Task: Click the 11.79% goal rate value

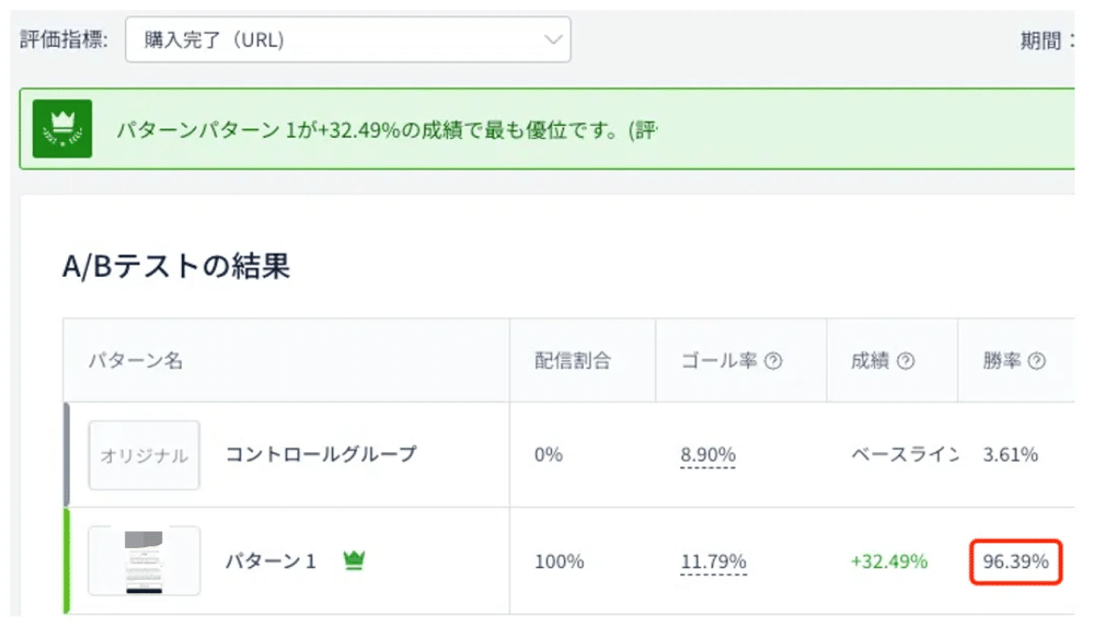Action: click(714, 561)
